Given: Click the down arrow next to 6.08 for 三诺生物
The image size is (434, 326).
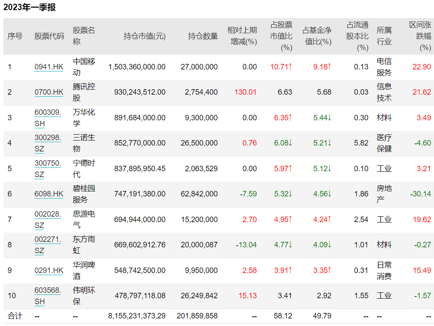Looking at the screenshot, I should (x=290, y=143).
